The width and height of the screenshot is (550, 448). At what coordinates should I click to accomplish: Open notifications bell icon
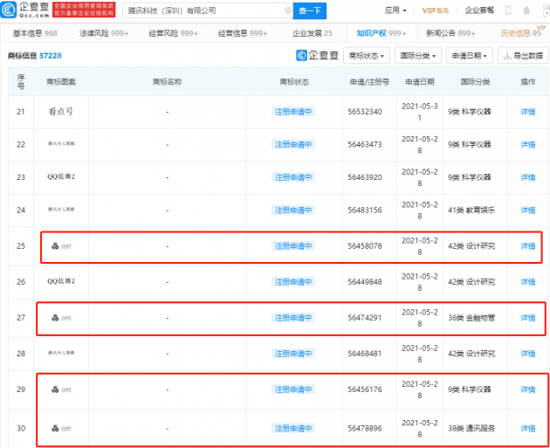[526, 10]
